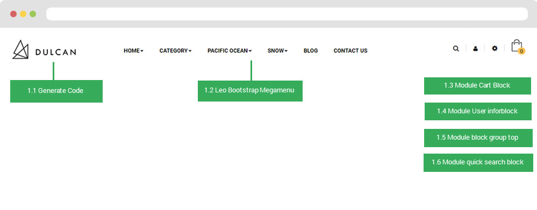Expand the PACIFIC OCEAN dropdown menu

tap(230, 50)
